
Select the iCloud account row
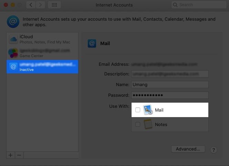[42, 39]
